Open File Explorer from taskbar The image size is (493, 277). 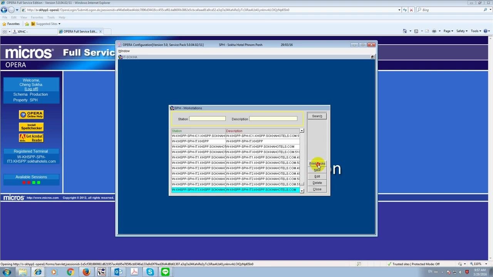(x=22, y=272)
